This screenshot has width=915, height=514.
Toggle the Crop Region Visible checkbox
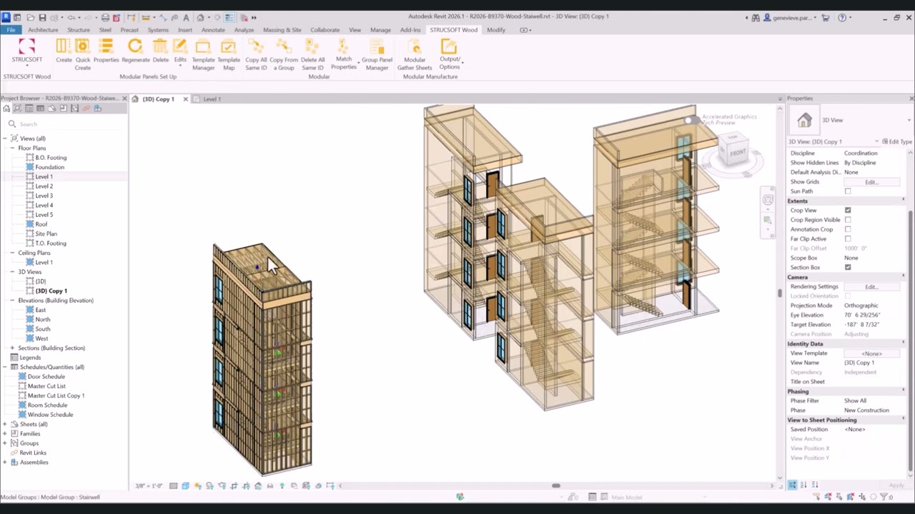[848, 220]
